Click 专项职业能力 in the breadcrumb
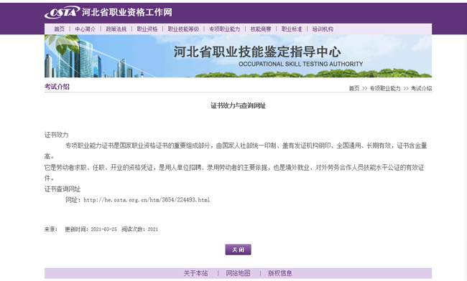This screenshot has width=467, height=281. (x=385, y=88)
